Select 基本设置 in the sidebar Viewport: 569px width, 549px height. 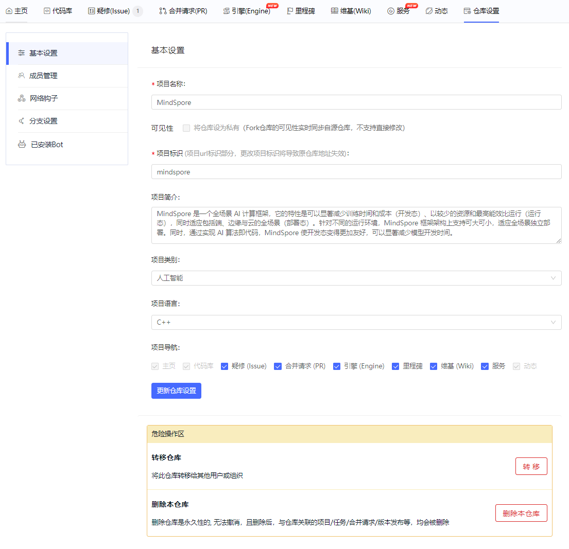pos(67,53)
